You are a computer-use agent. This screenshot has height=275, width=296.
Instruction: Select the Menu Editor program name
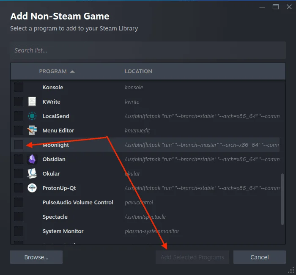[58, 130]
